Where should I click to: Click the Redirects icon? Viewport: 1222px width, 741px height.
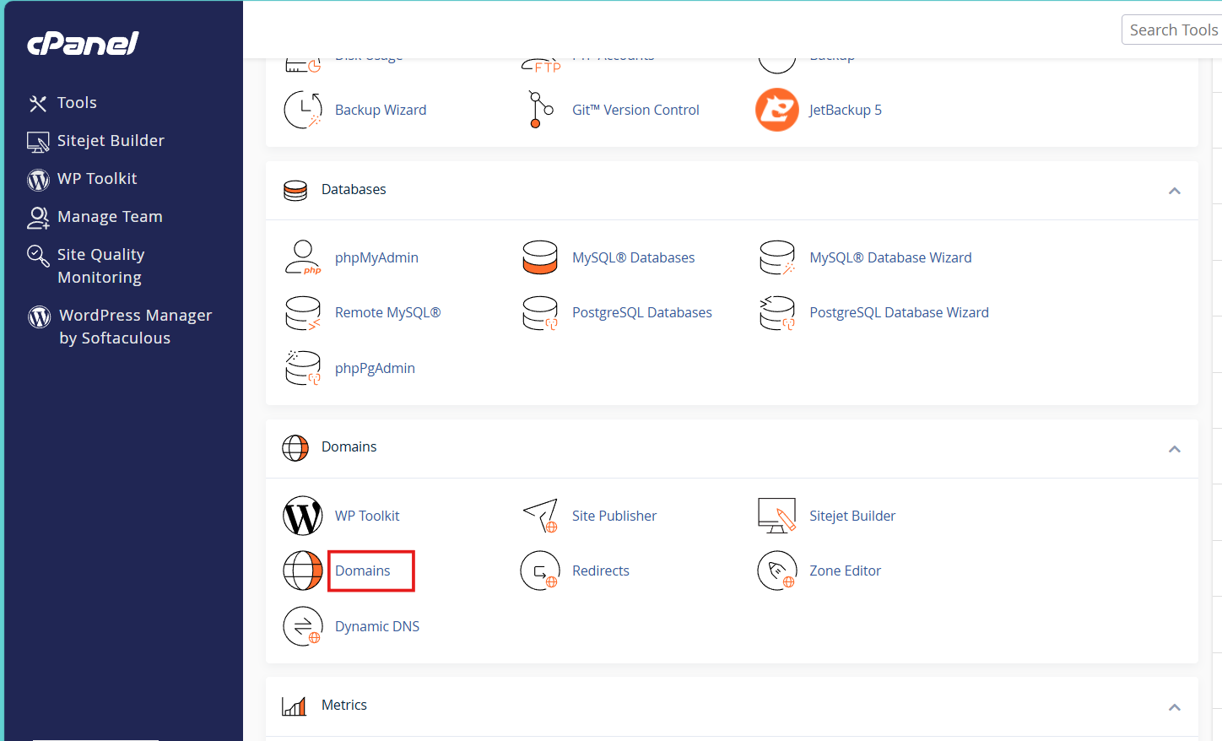tap(540, 571)
